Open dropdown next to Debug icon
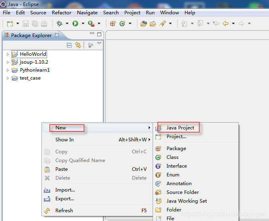This screenshot has width=269, height=221. (67, 23)
